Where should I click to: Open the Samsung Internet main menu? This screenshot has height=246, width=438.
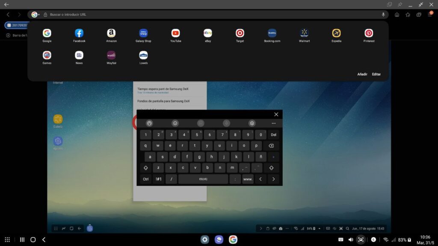click(430, 14)
